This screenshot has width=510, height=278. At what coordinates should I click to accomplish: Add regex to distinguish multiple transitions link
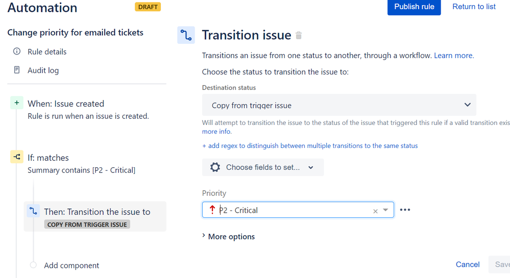tap(310, 146)
